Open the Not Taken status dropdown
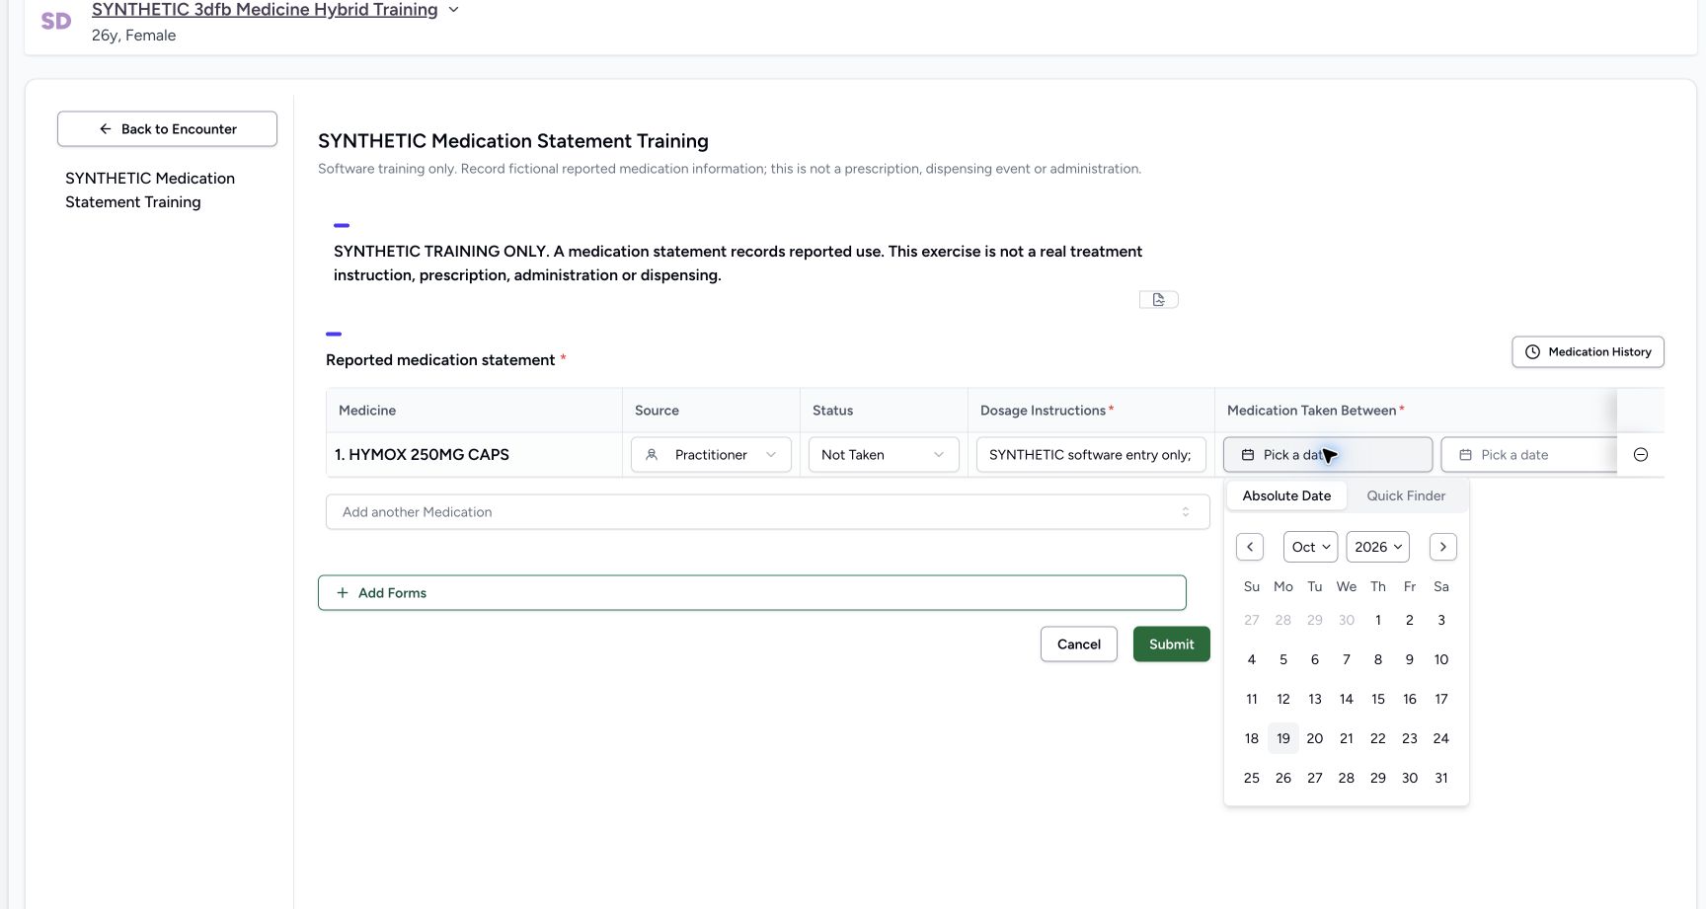 [884, 455]
